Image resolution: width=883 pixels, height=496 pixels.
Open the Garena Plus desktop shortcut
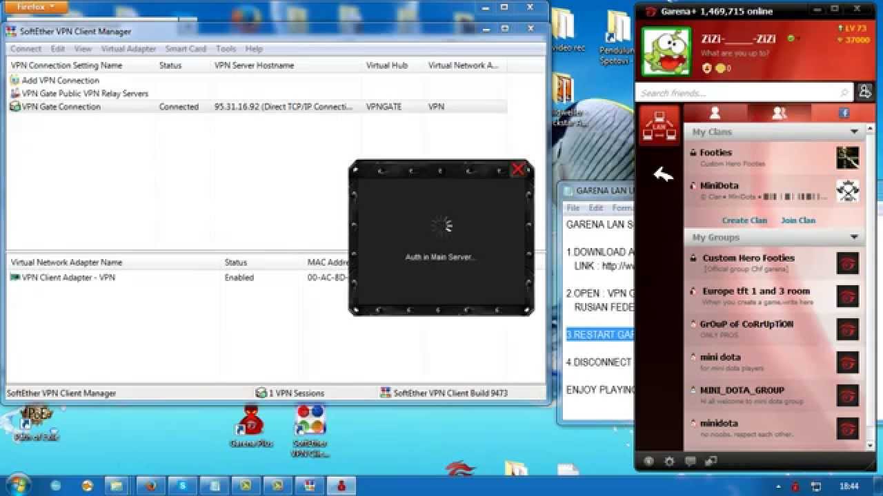click(x=251, y=427)
